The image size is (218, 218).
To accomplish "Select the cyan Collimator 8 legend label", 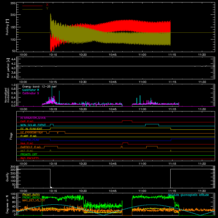I will tap(31, 90).
